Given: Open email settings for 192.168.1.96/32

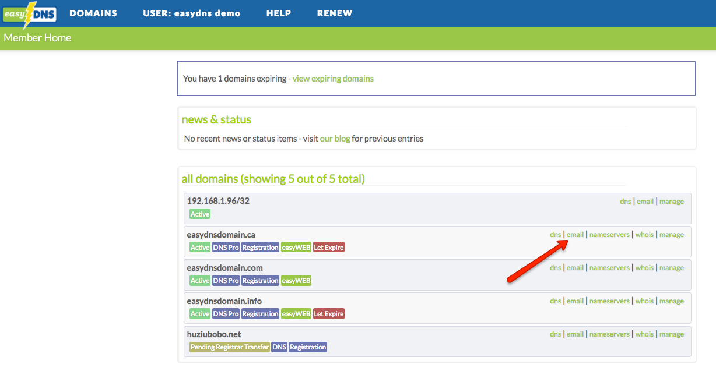Looking at the screenshot, I should [645, 202].
